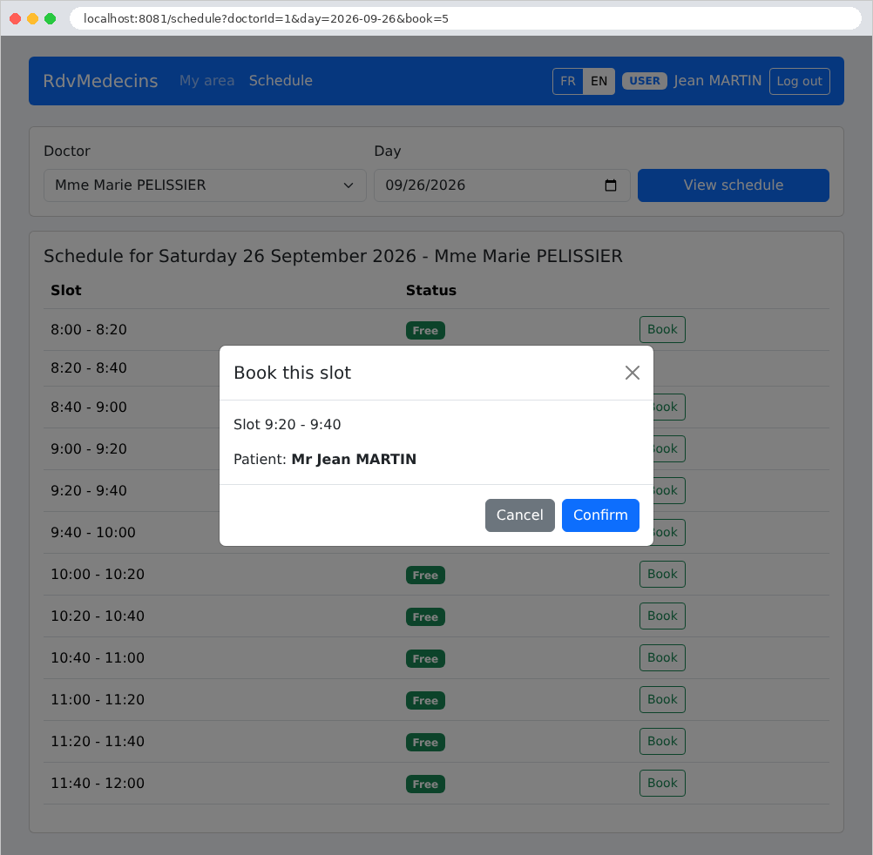873x855 pixels.
Task: Go to My area
Action: point(206,81)
